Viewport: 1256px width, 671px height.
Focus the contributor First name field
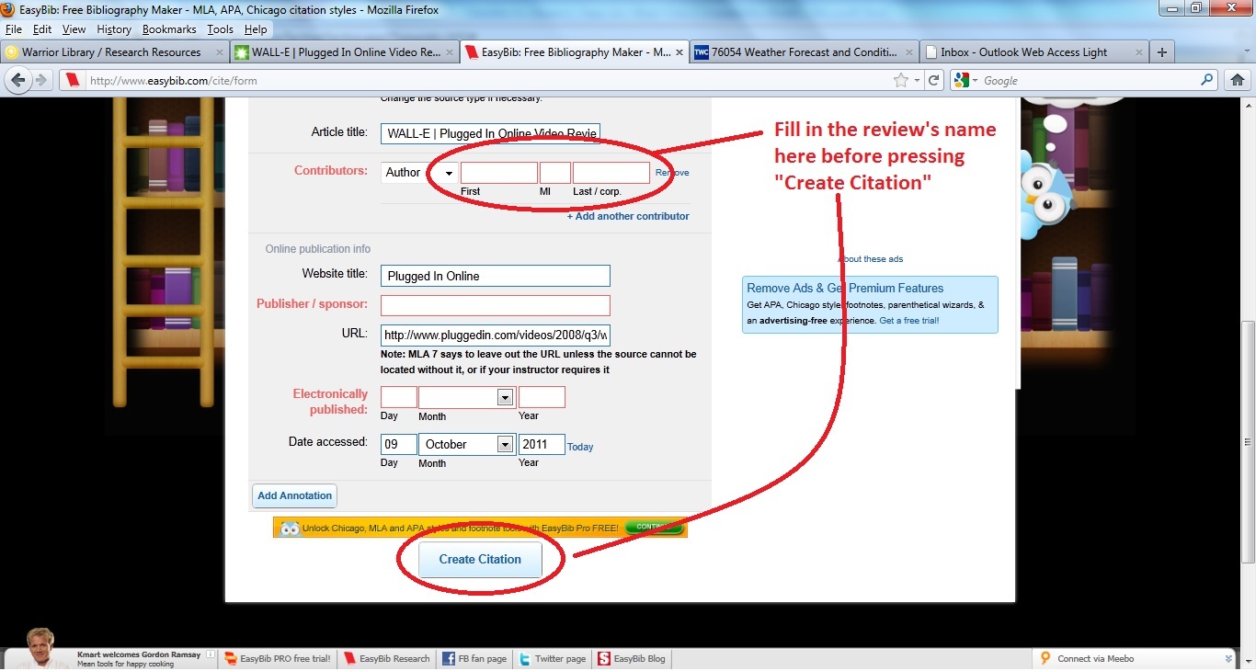click(499, 173)
